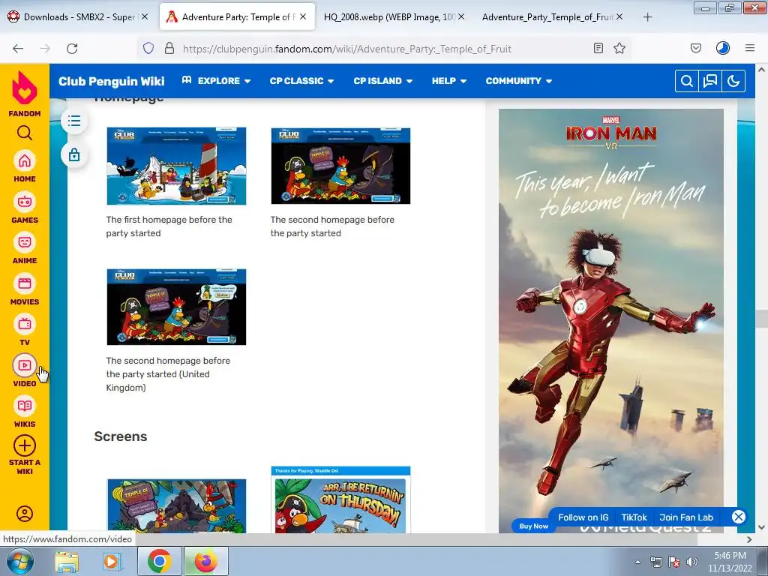Bookmark this page with star
768x576 pixels.
click(x=619, y=48)
